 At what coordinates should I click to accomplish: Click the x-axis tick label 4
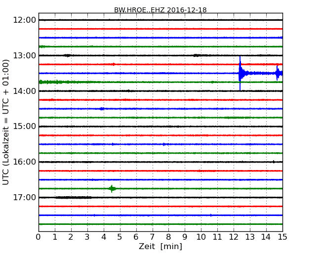(104, 237)
